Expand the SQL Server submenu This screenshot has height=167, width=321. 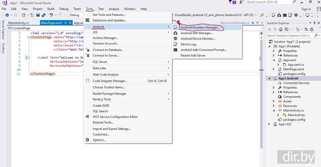128,62
